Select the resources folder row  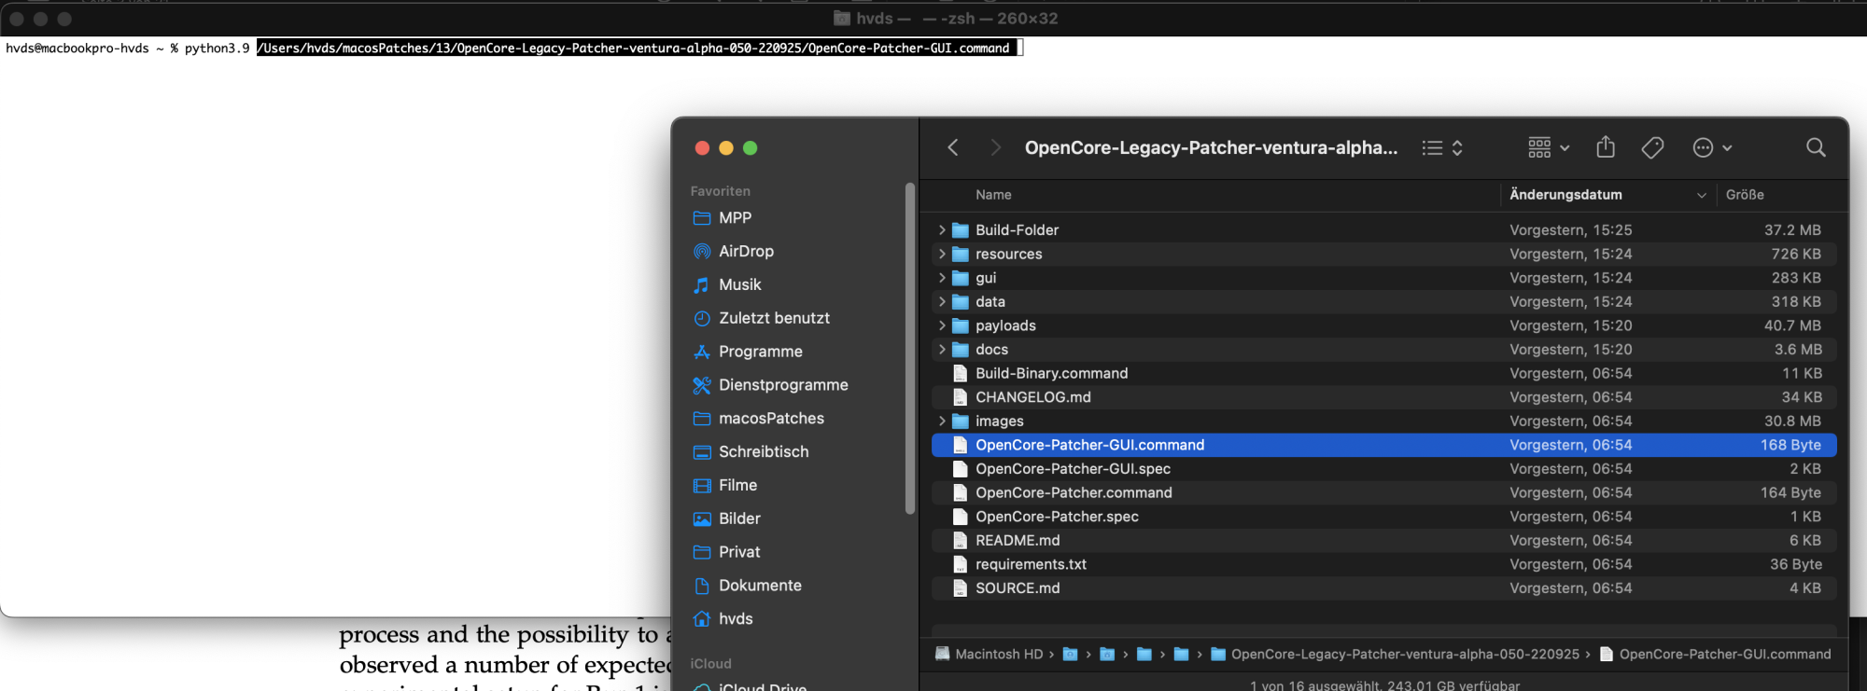(x=1383, y=254)
